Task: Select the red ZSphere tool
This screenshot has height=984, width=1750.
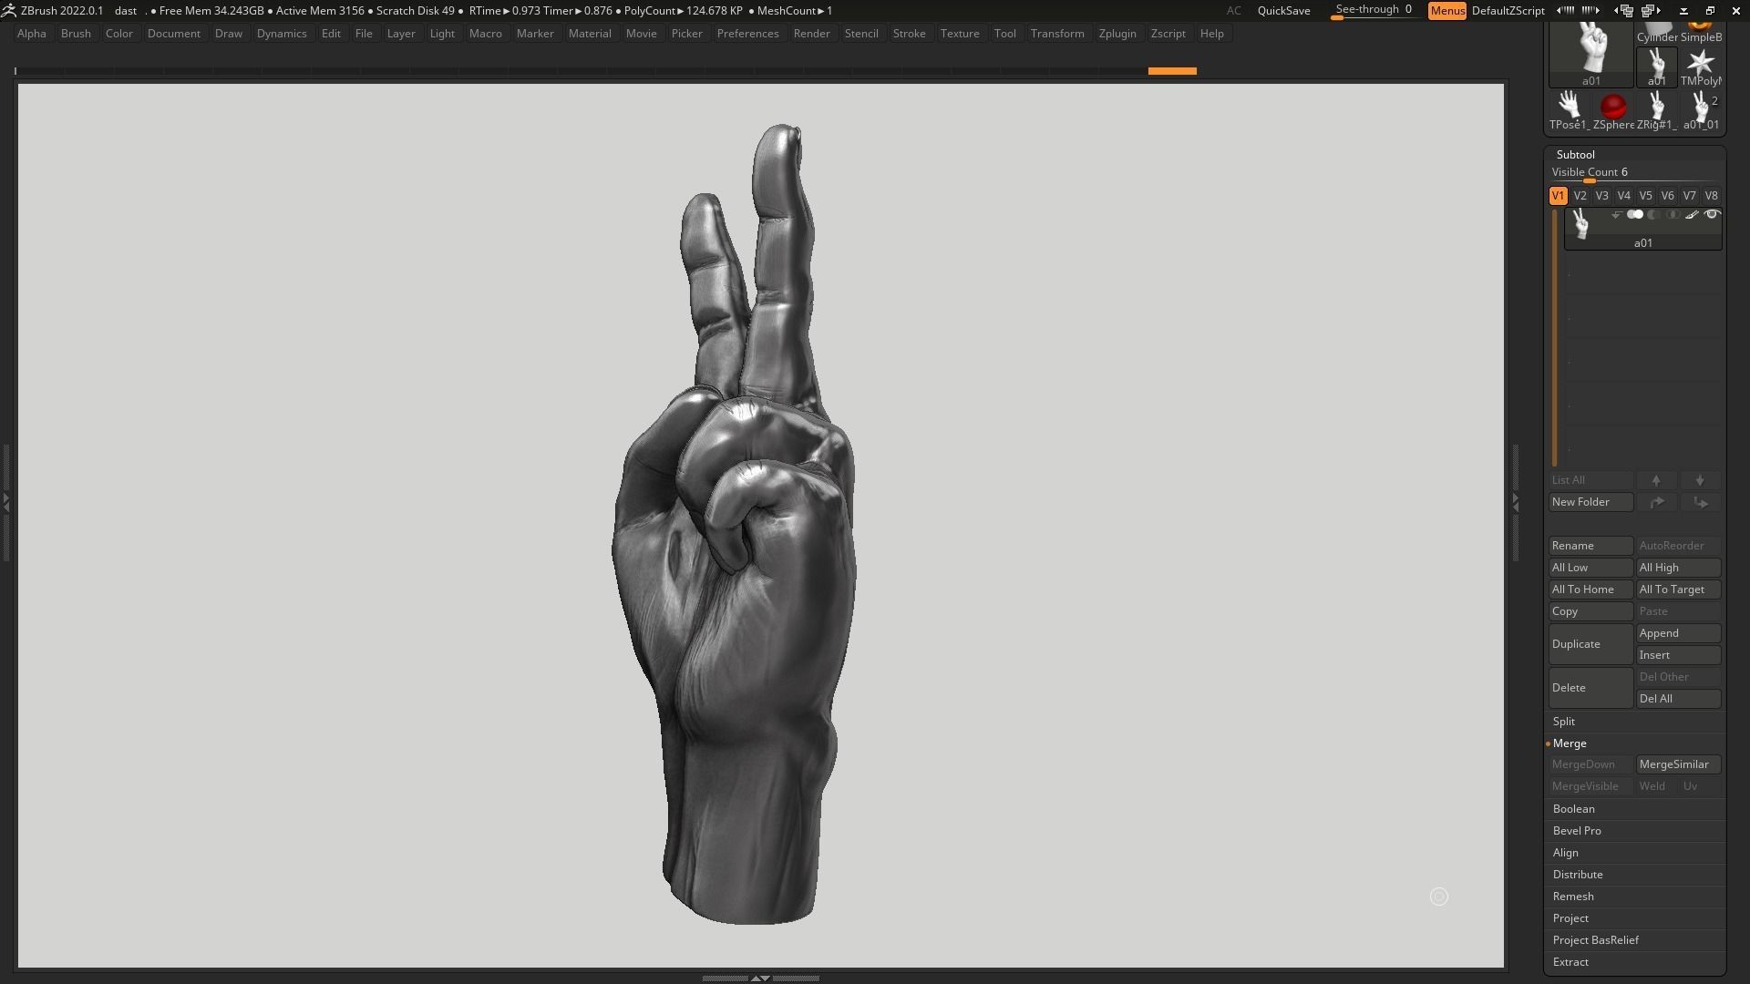Action: (x=1612, y=109)
